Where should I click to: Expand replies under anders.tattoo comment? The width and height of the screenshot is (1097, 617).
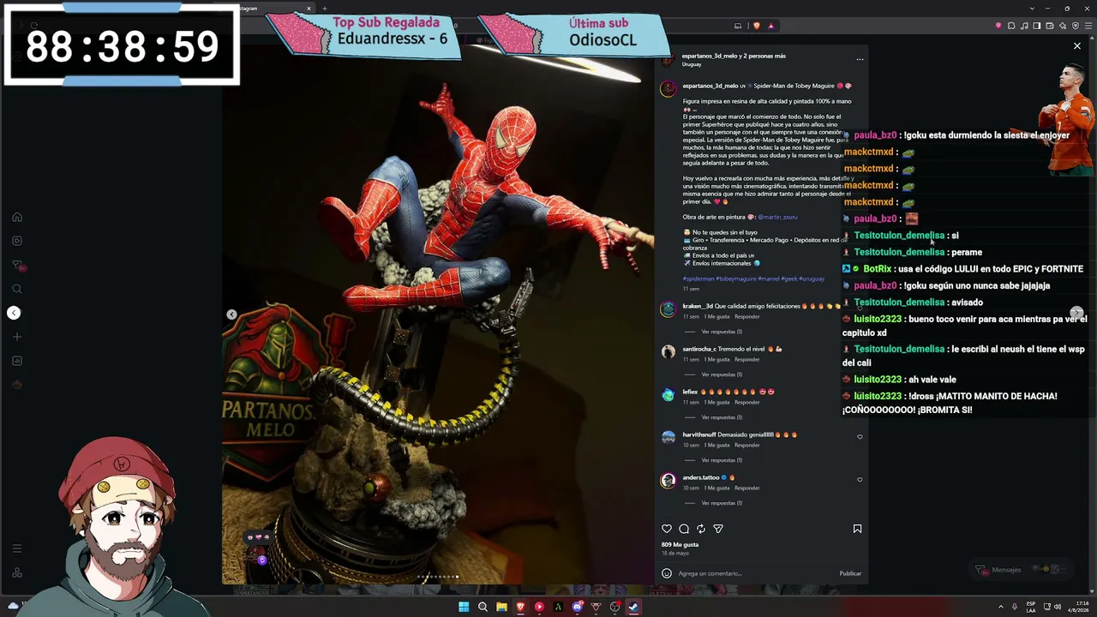coord(722,503)
